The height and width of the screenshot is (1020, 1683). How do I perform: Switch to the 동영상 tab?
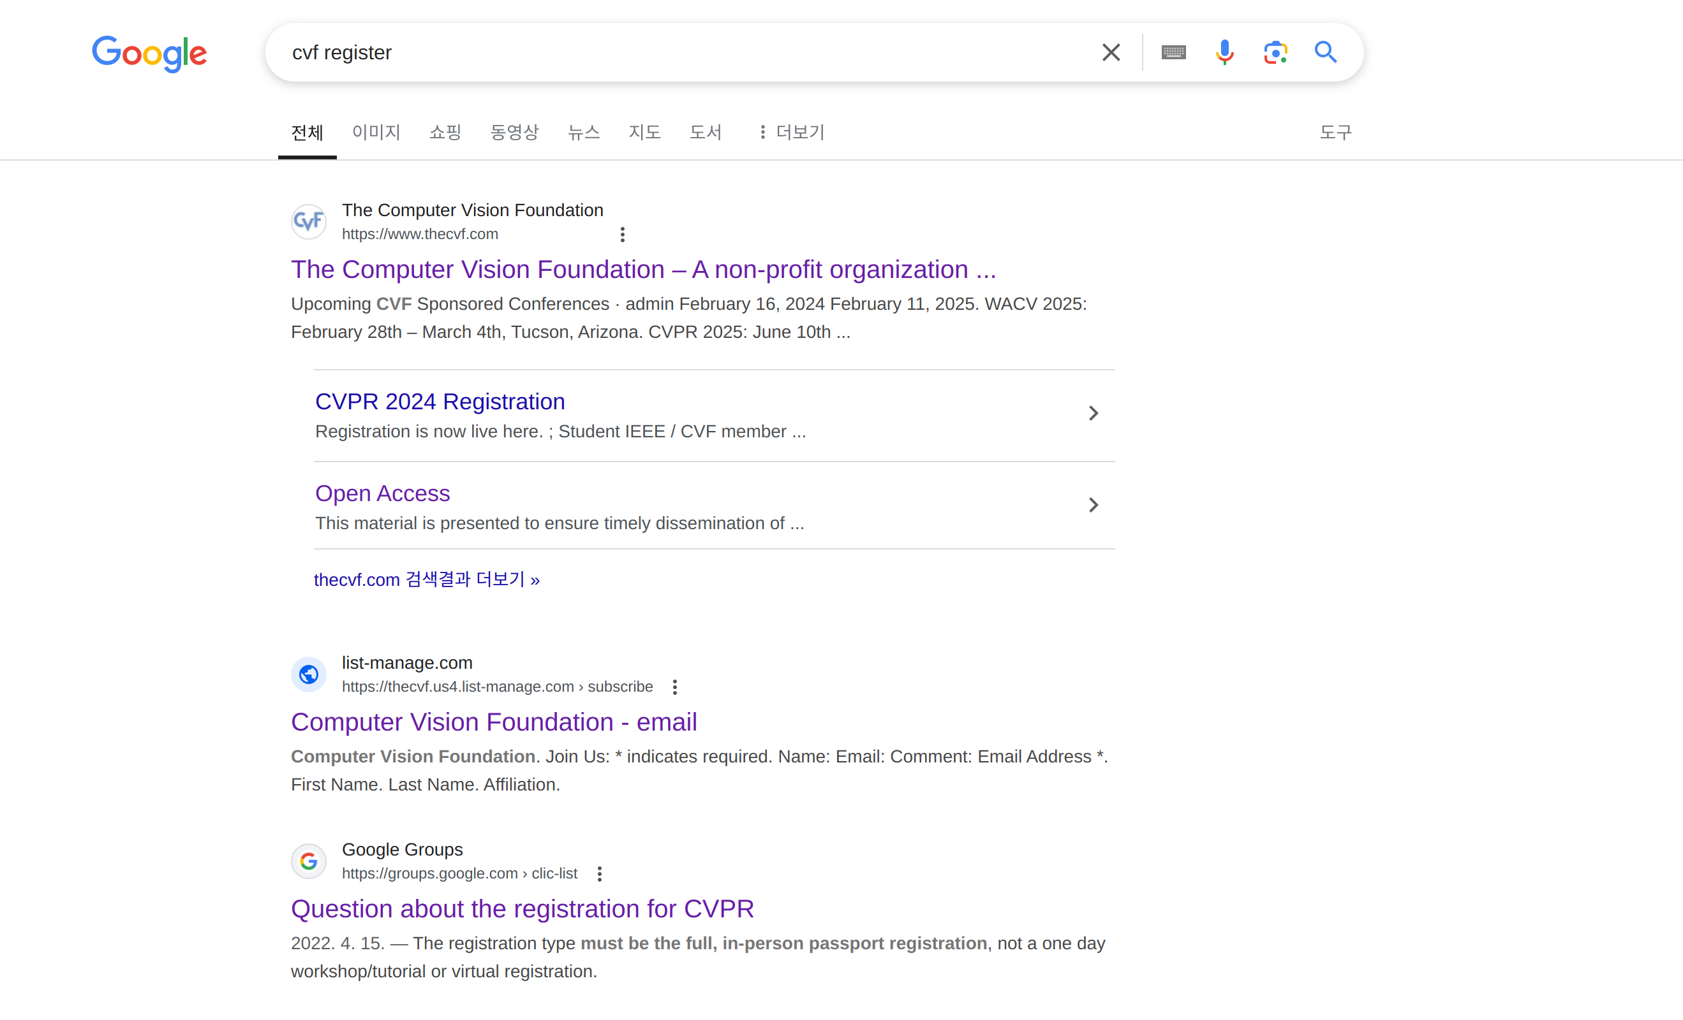click(514, 132)
